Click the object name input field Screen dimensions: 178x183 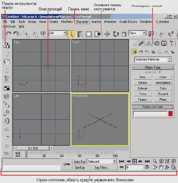point(150,114)
